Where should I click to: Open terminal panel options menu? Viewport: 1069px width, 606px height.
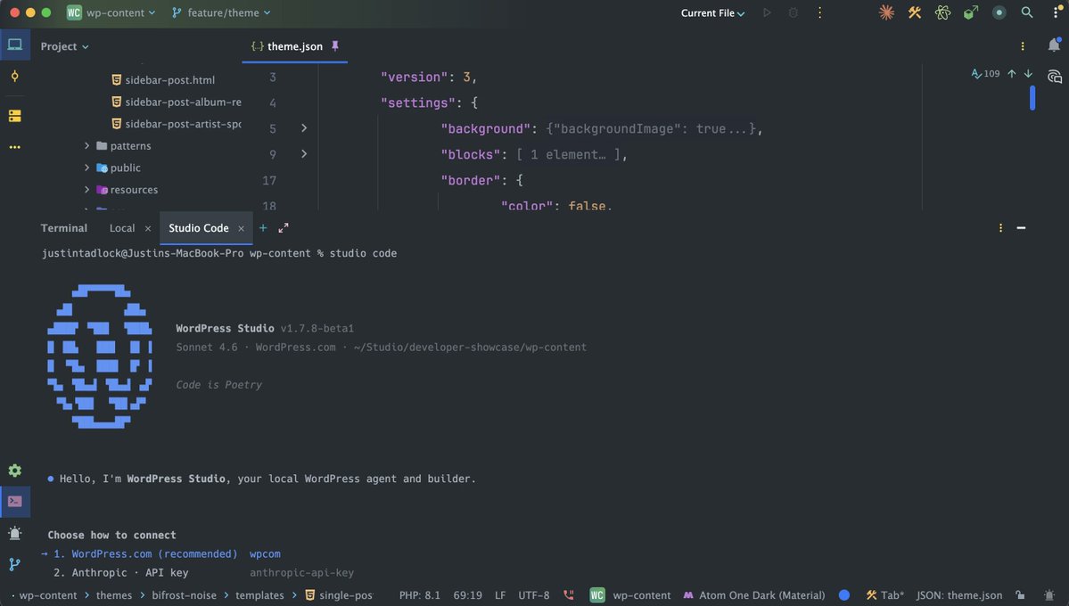(1000, 227)
